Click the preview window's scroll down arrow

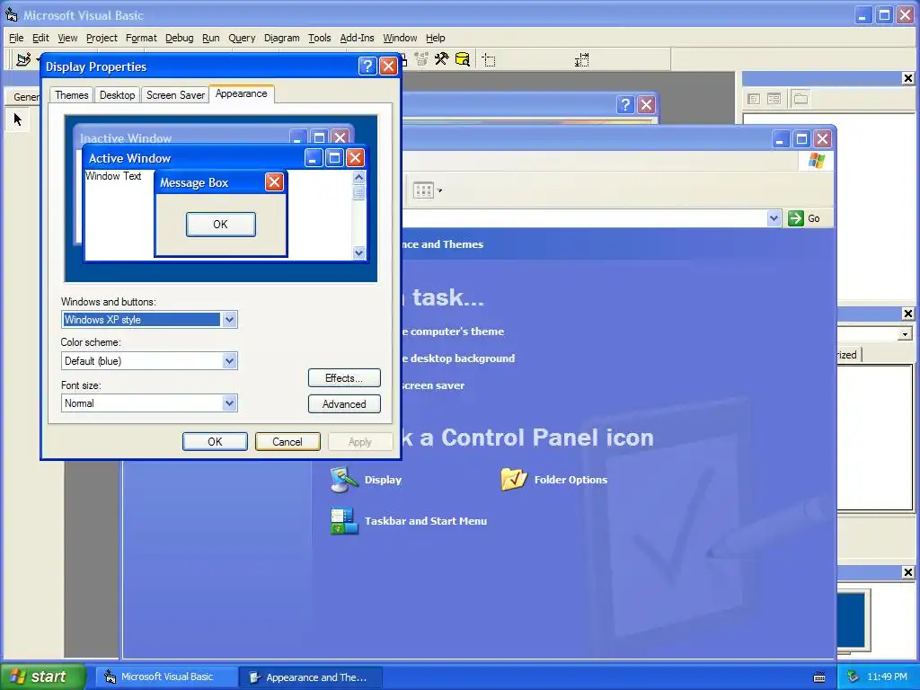pyautogui.click(x=358, y=252)
